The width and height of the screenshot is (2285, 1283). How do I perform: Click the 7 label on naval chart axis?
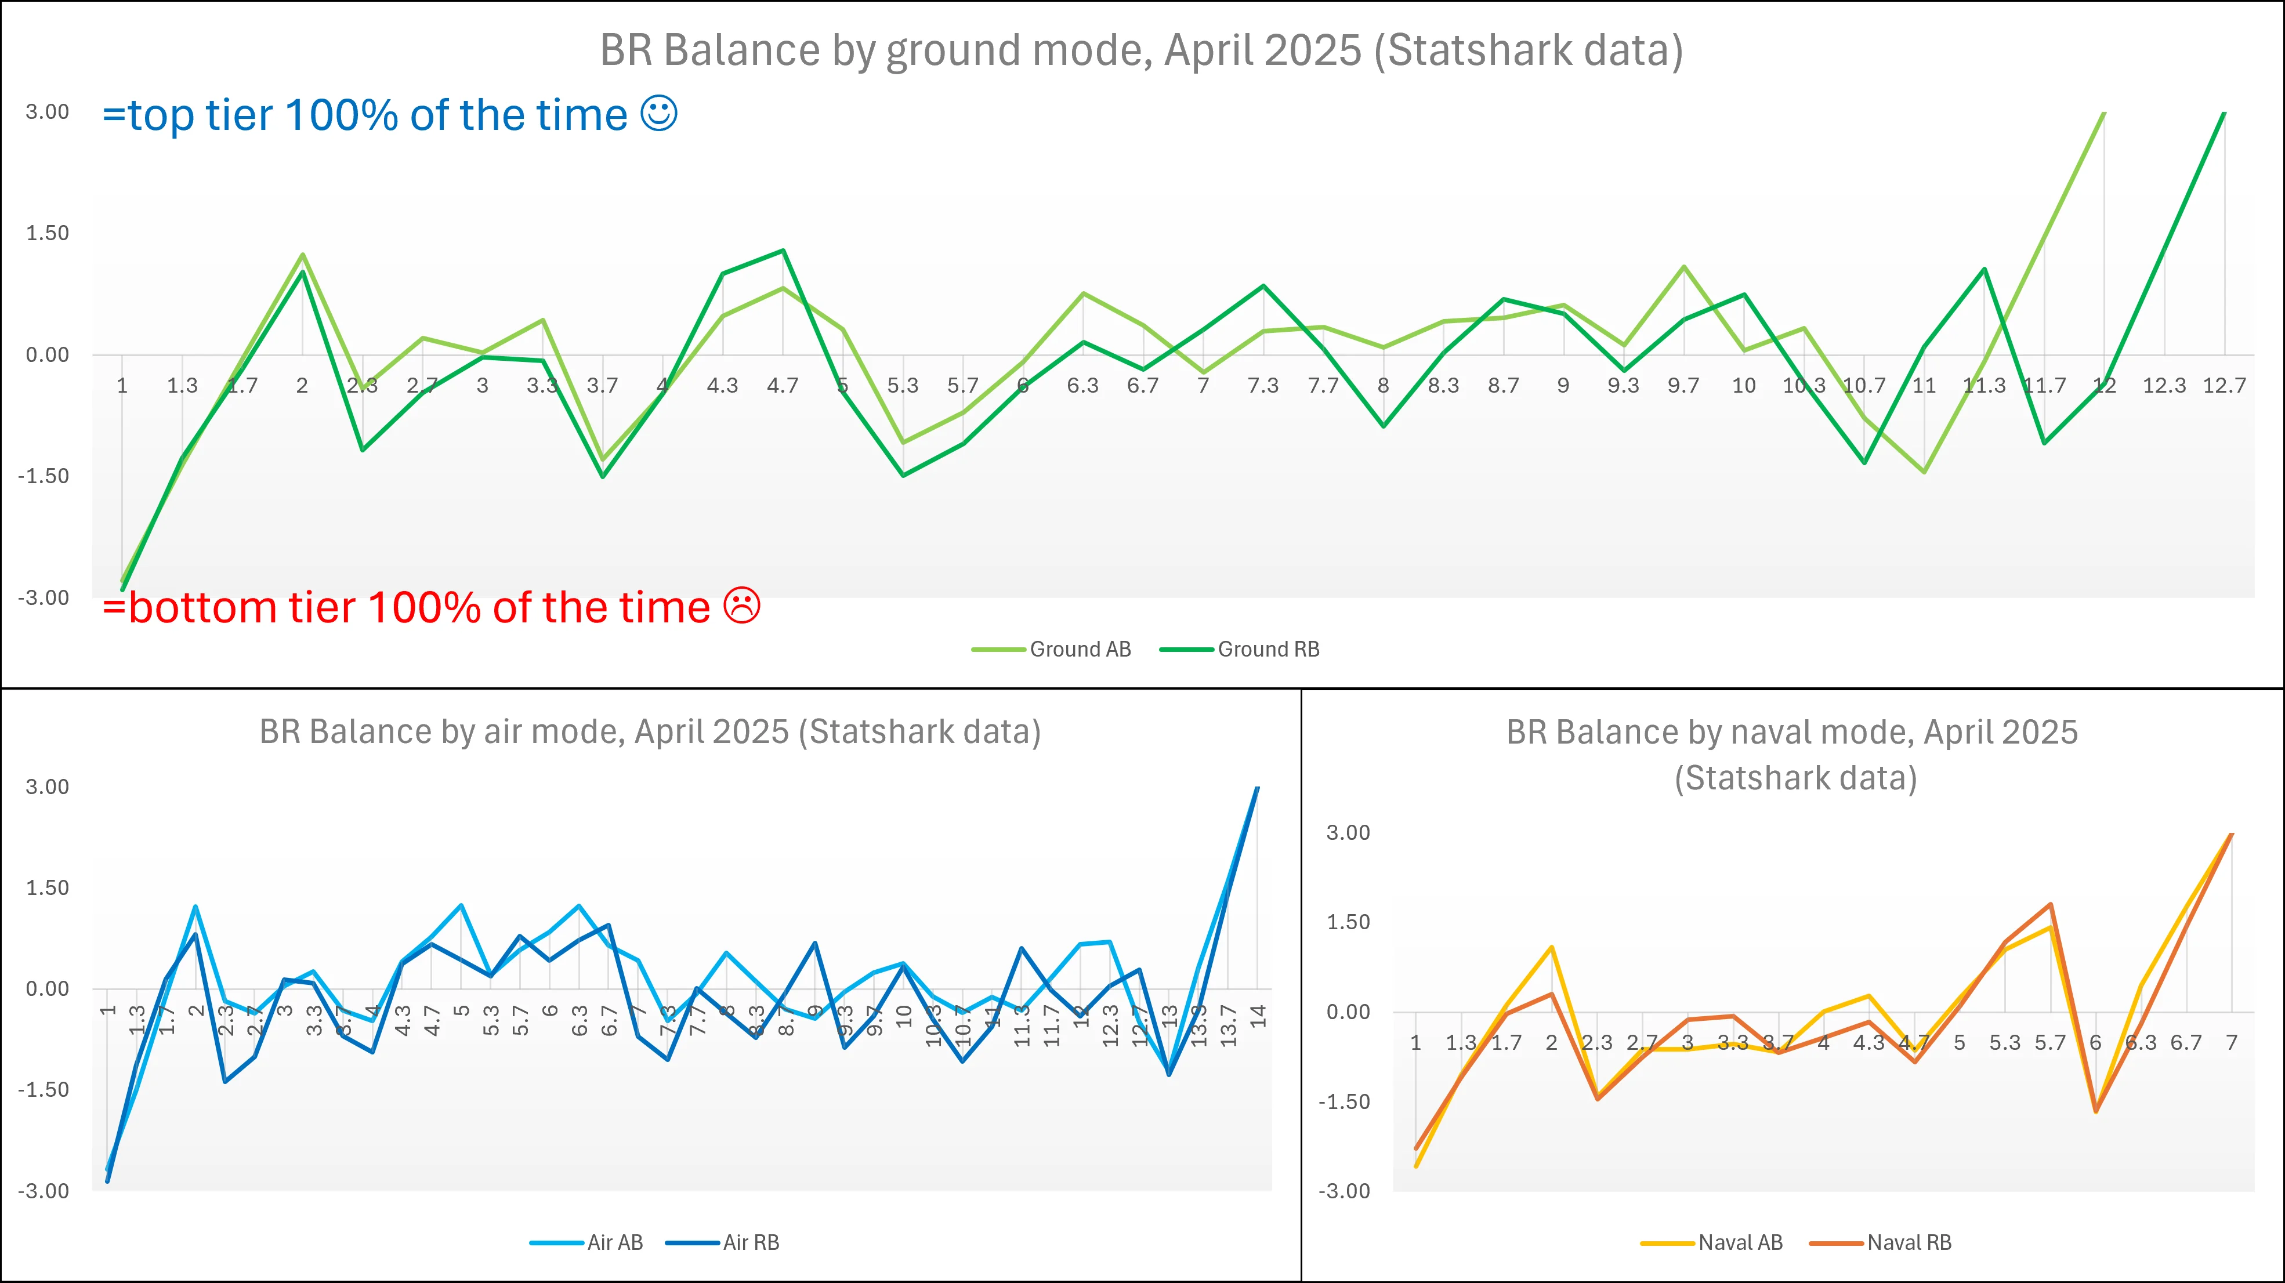2231,1043
